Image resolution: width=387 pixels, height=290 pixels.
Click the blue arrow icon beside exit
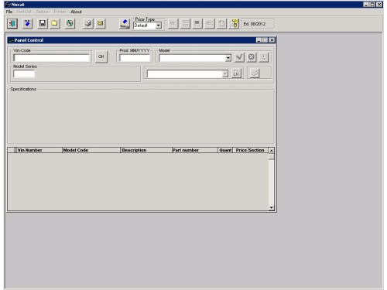27,24
